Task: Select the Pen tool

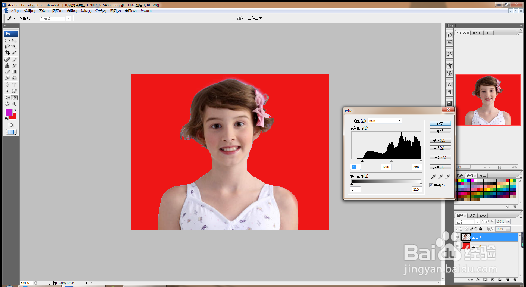Action: pyautogui.click(x=8, y=85)
